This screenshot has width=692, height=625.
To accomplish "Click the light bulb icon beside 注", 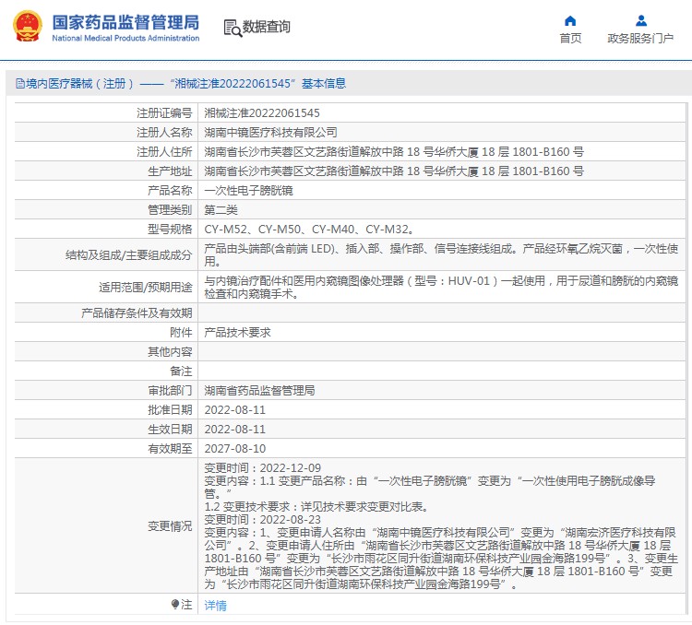I will click(x=175, y=605).
